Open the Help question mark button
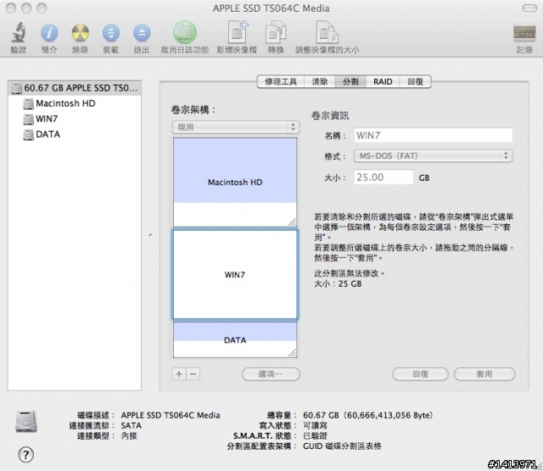543x471 pixels. (26, 455)
